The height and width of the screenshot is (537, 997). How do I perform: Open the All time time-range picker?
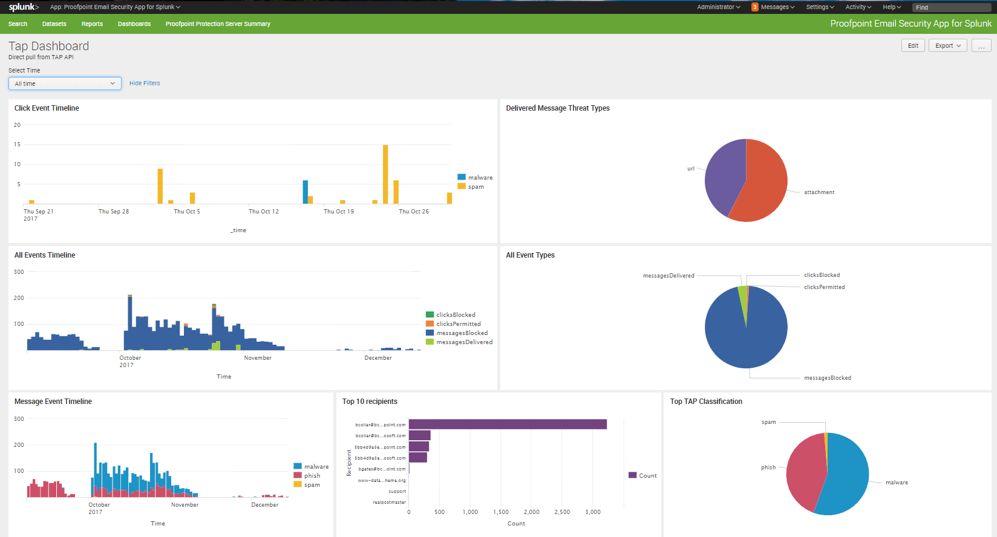(x=65, y=83)
